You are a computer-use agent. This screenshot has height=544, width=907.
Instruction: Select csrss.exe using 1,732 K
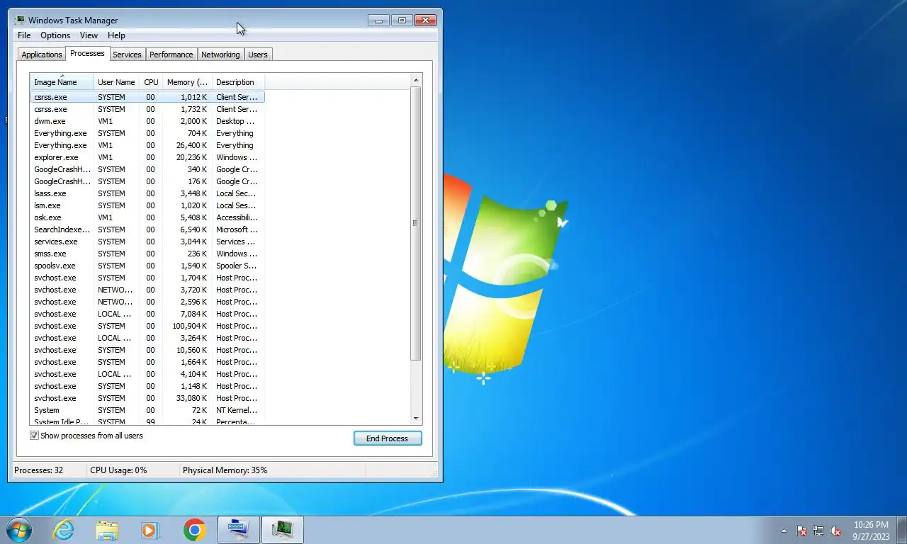147,109
